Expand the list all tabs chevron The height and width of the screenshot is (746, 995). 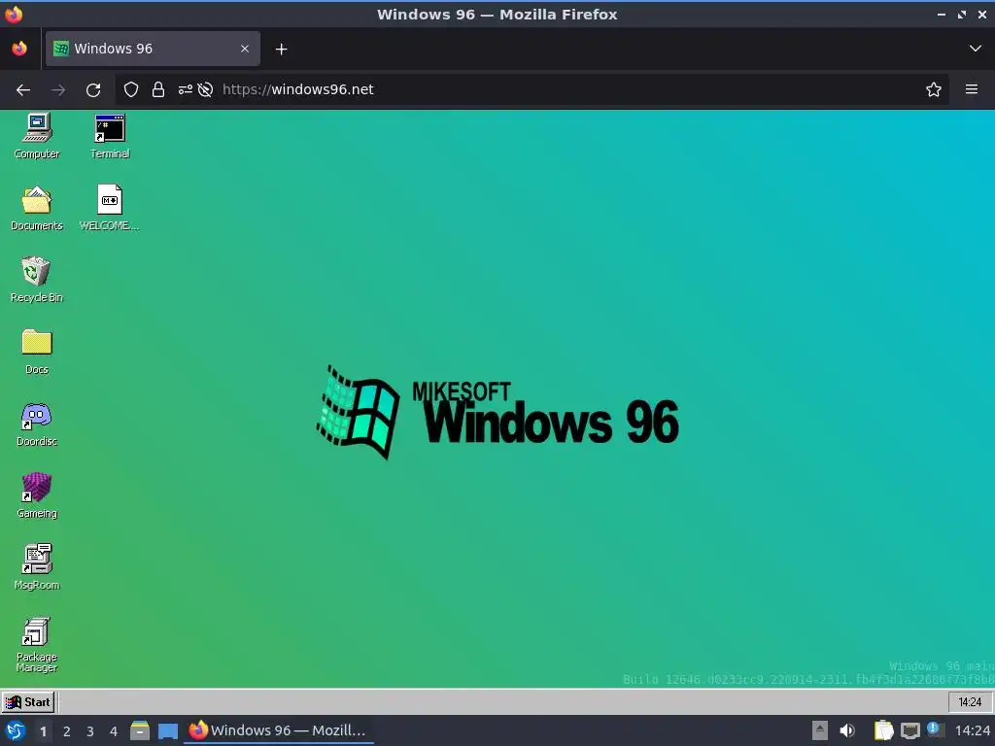[x=976, y=49]
